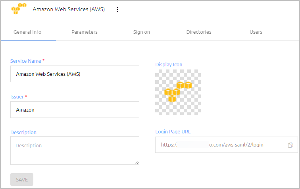Switch to the General Info tab

(x=27, y=32)
